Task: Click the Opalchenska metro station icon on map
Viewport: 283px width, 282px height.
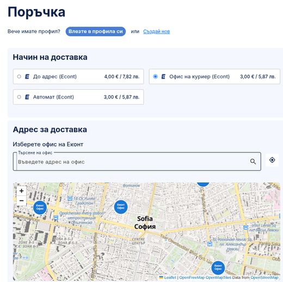Action: coord(56,218)
